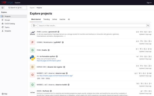
Task: Click the globe icon beside observe-toolkit
Action: (69, 85)
